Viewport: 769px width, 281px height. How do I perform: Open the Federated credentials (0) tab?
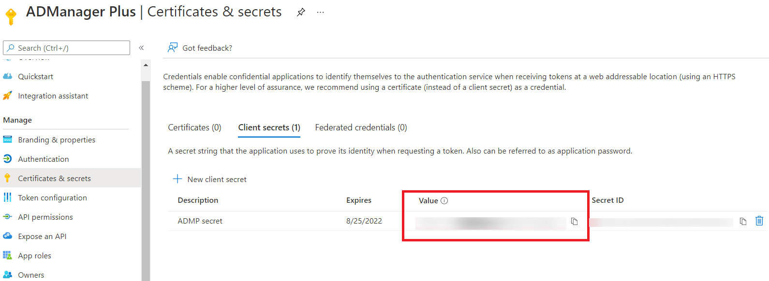pos(361,127)
